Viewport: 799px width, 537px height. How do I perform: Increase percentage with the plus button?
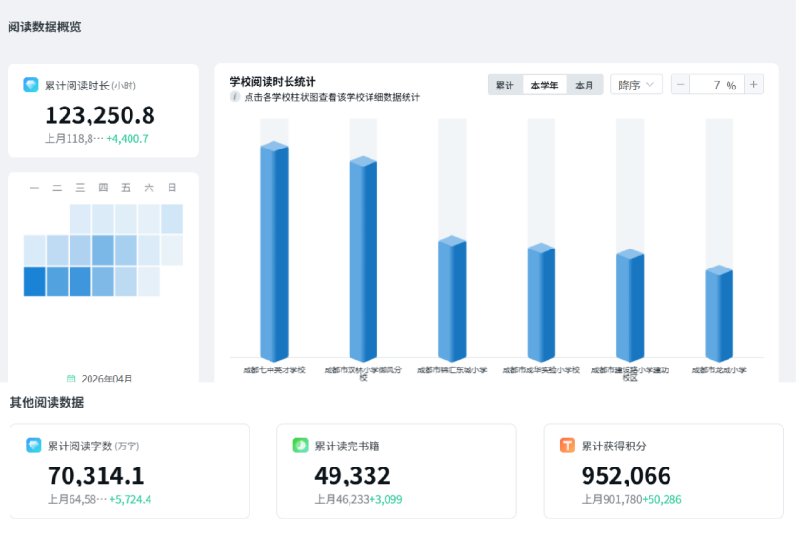point(754,85)
